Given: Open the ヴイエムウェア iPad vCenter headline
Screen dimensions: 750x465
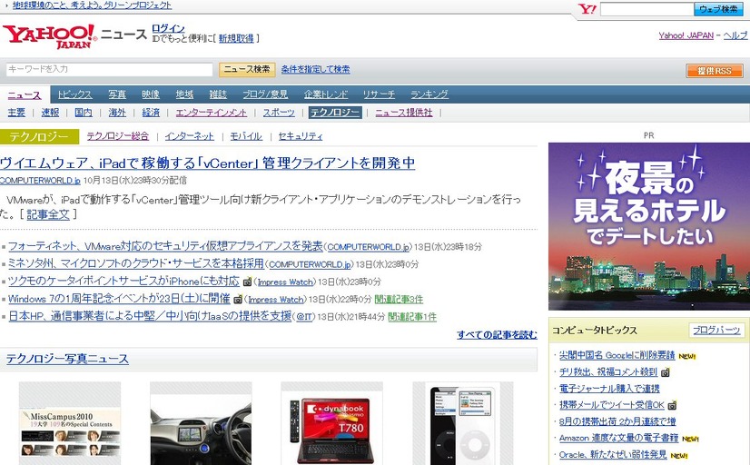Looking at the screenshot, I should coord(208,163).
